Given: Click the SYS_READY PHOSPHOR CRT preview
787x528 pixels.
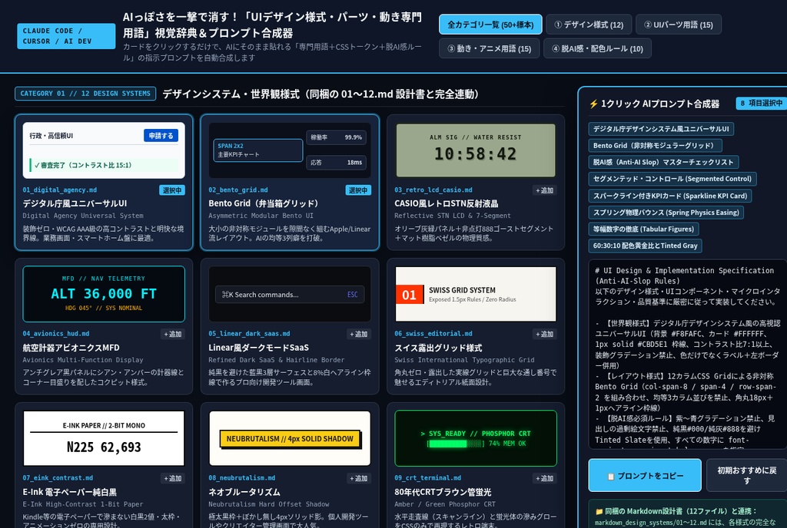Looking at the screenshot, I should point(476,438).
